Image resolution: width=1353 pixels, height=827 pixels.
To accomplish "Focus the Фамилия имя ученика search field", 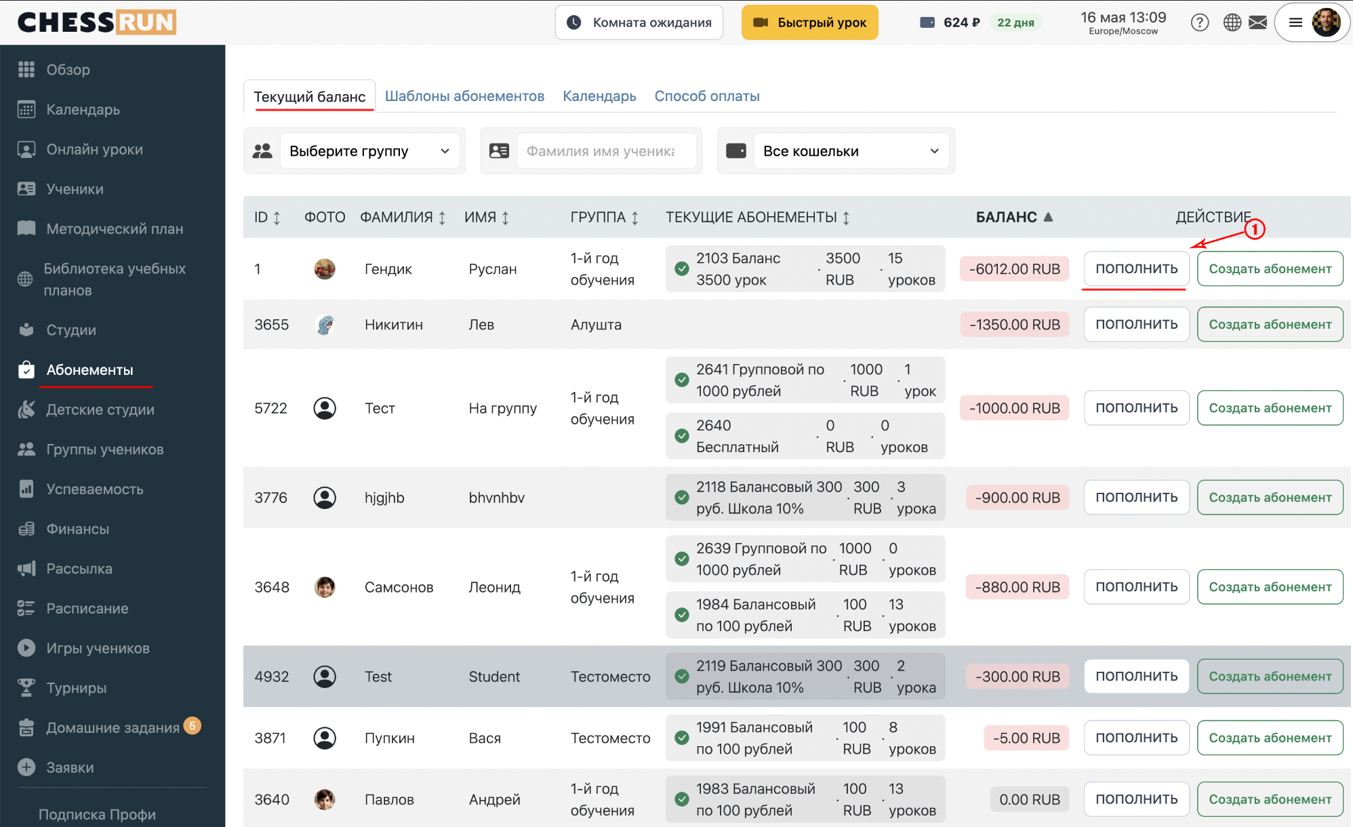I will pyautogui.click(x=607, y=151).
